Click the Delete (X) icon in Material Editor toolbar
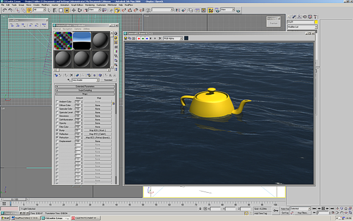 [72, 75]
